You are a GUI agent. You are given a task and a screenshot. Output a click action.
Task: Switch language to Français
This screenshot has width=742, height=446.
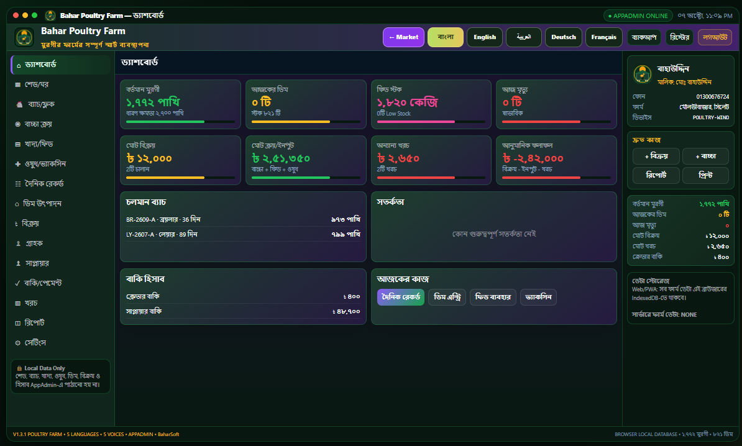point(604,37)
